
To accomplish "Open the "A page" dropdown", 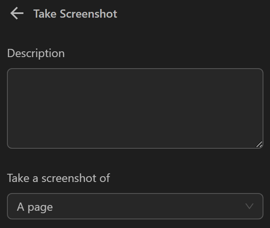I will (135, 206).
